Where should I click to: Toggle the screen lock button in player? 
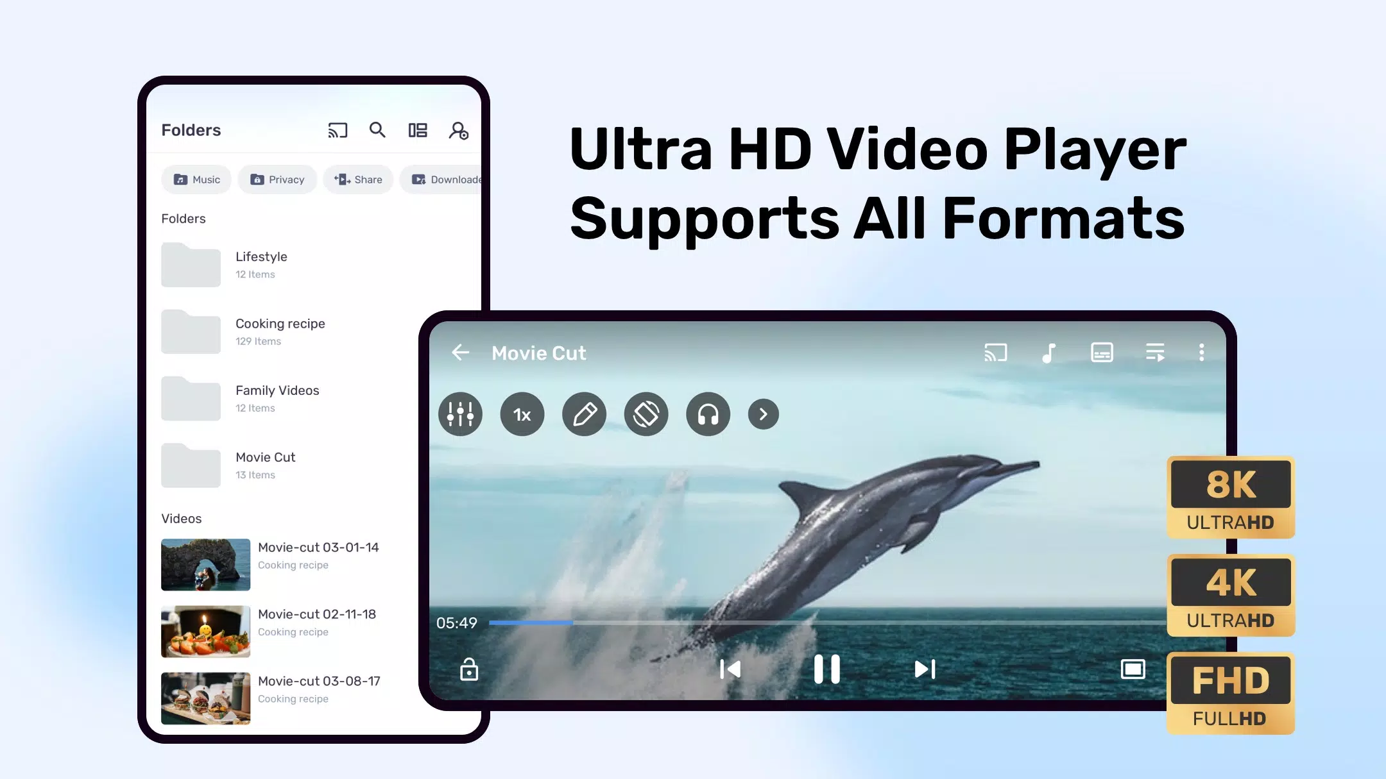tap(469, 669)
